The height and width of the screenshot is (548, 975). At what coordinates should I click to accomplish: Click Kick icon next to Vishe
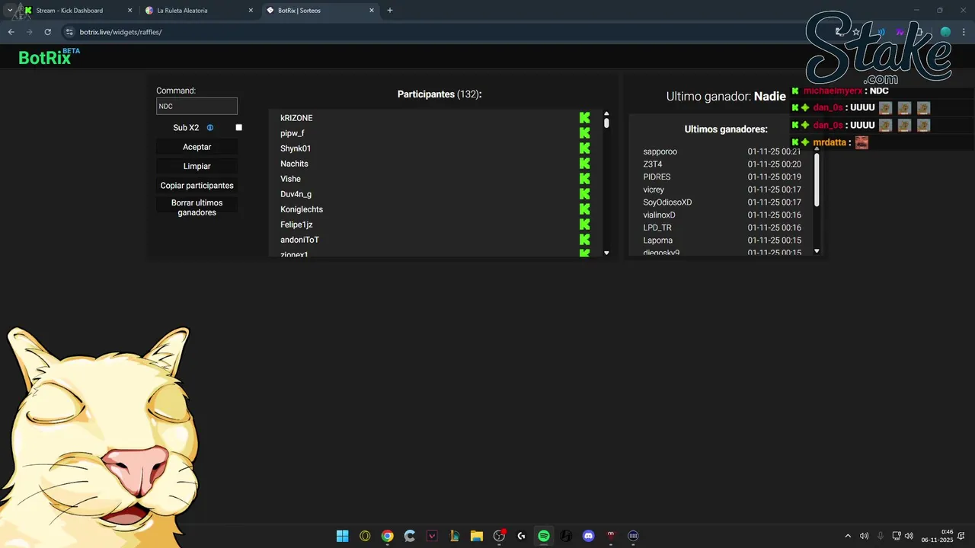click(584, 179)
